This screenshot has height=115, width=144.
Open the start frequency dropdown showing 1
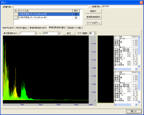tap(36, 33)
